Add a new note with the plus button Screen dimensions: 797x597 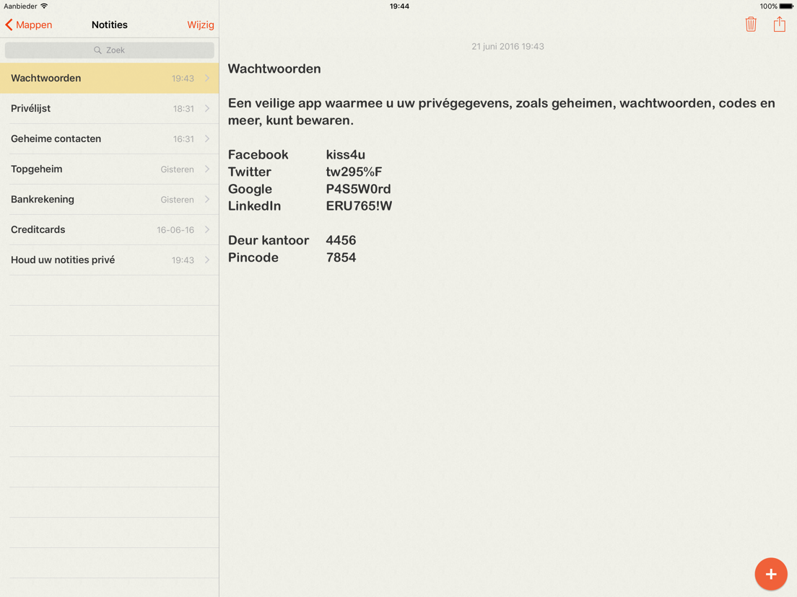pos(770,574)
